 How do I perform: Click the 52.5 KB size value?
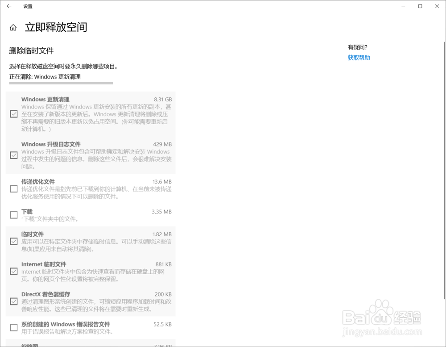162,324
